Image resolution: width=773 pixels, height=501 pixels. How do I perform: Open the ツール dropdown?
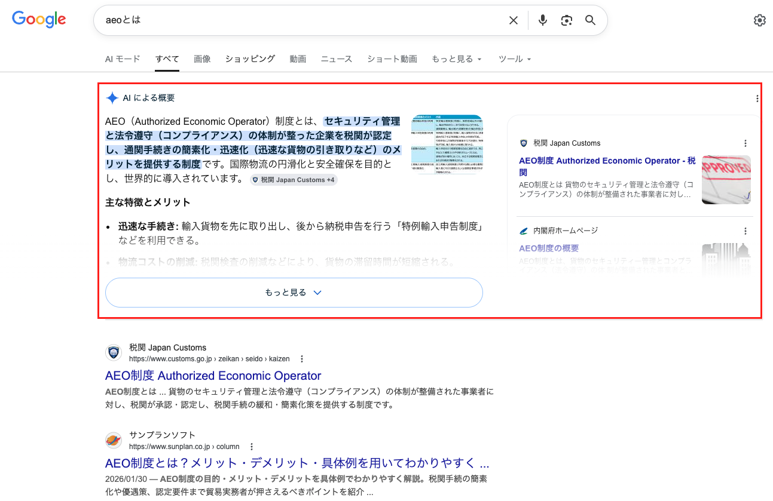coord(515,59)
